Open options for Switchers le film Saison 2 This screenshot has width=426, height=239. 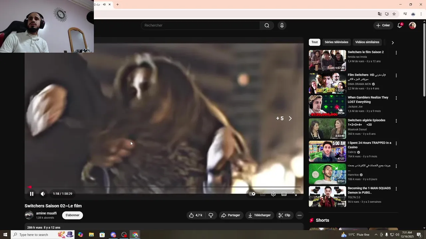[396, 53]
